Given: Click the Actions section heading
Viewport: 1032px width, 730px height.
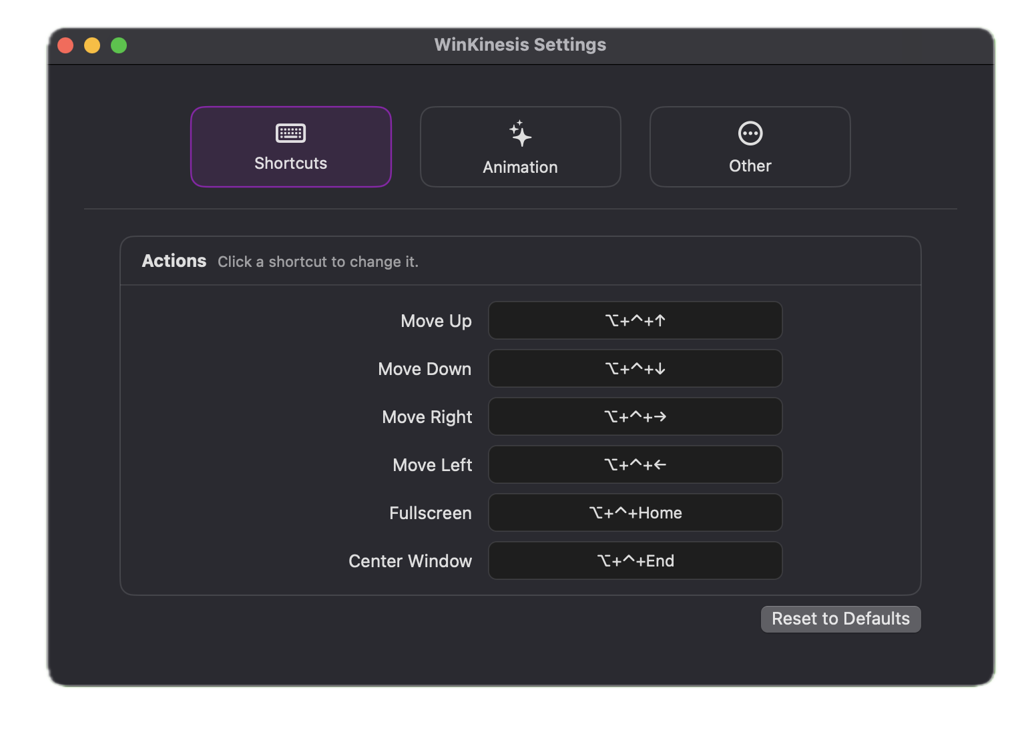Looking at the screenshot, I should point(174,261).
